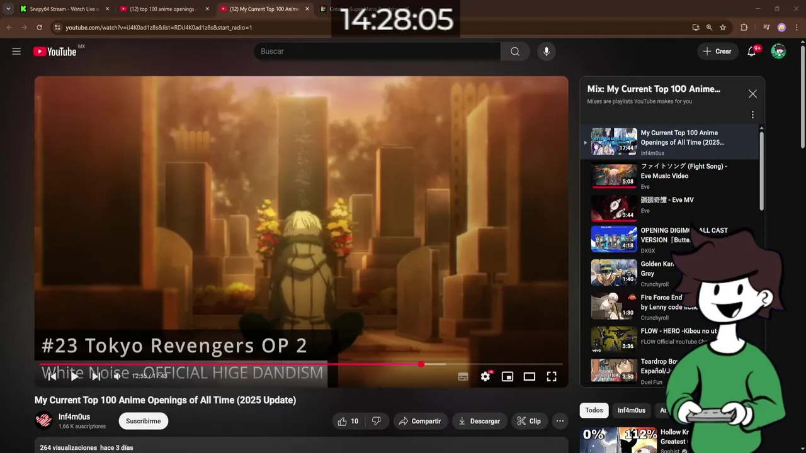Toggle subtitles in the player
This screenshot has width=806, height=453.
coord(463,376)
